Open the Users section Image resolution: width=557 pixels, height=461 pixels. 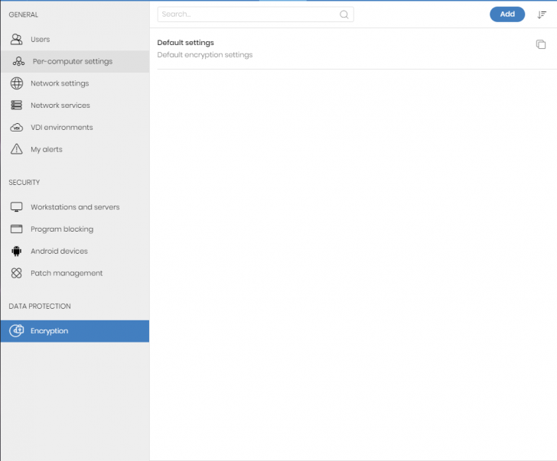75,40
